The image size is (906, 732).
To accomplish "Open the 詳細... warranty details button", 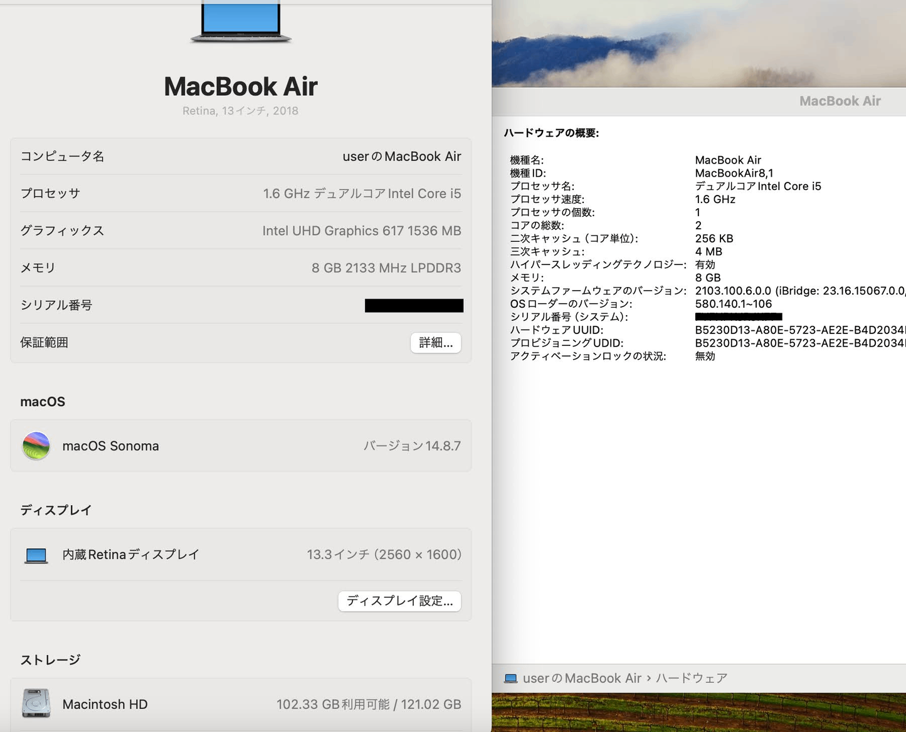I will pyautogui.click(x=436, y=343).
